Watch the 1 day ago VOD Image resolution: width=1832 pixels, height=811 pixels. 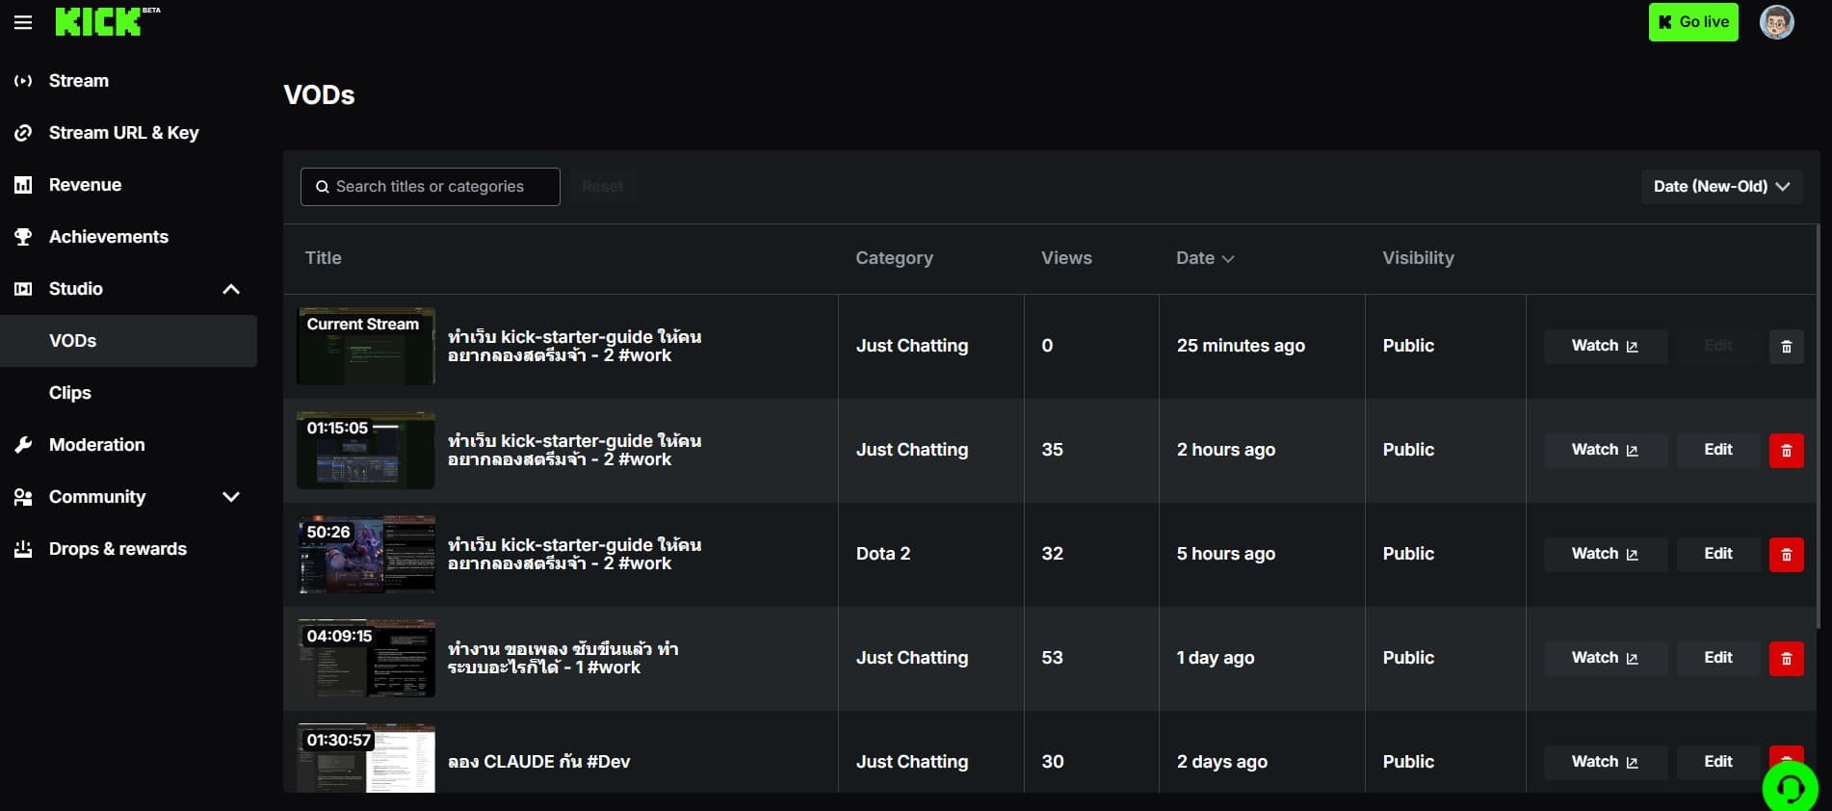[1605, 658]
